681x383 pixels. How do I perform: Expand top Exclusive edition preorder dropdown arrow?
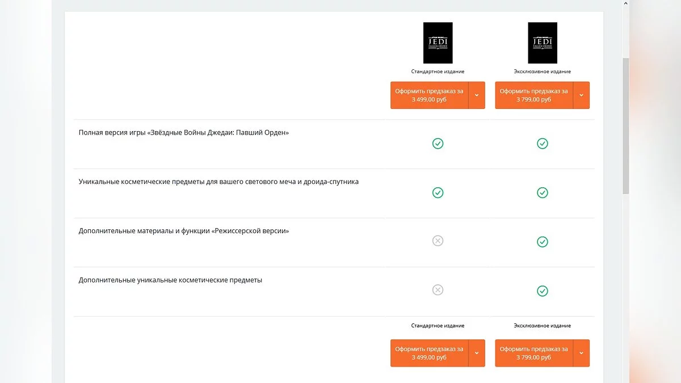click(581, 95)
